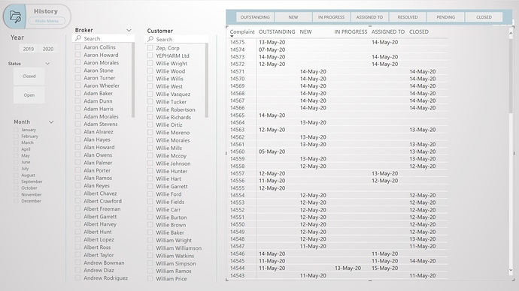Screen dimensions: 519x291
Task: Click 13-May-20 IN PROGRESS date cell
Action: pos(348,268)
